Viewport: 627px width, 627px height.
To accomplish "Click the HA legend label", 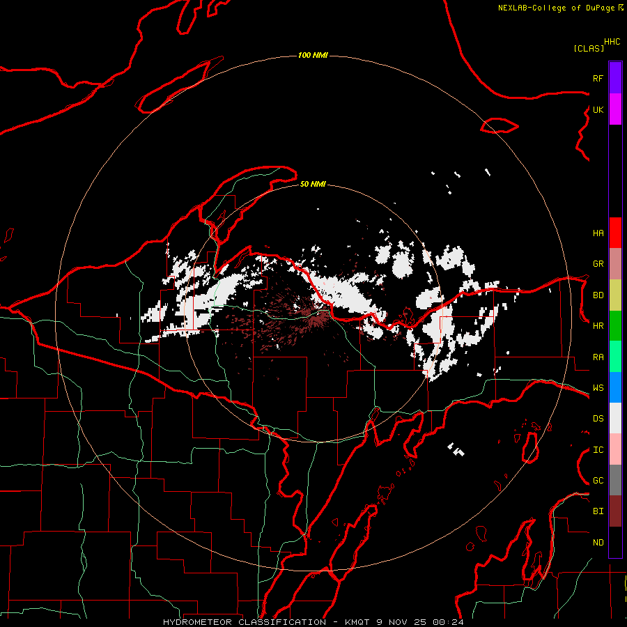I will 598,233.
